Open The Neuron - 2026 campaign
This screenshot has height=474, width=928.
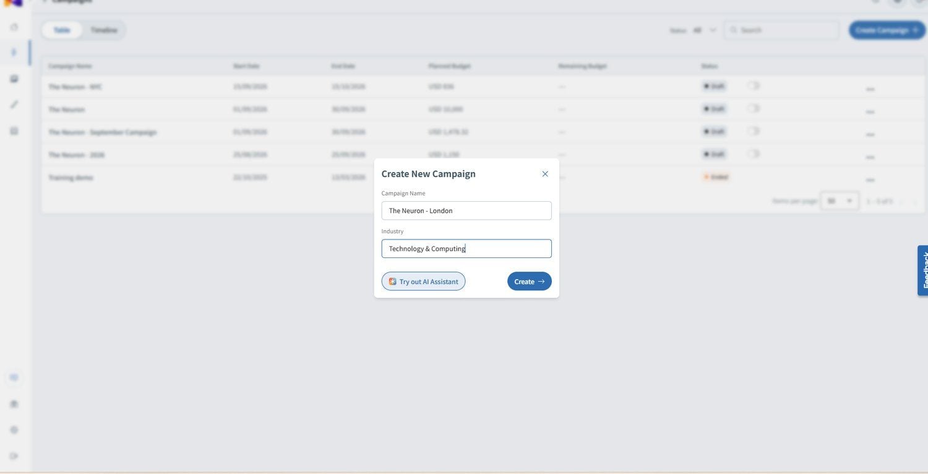pos(77,155)
